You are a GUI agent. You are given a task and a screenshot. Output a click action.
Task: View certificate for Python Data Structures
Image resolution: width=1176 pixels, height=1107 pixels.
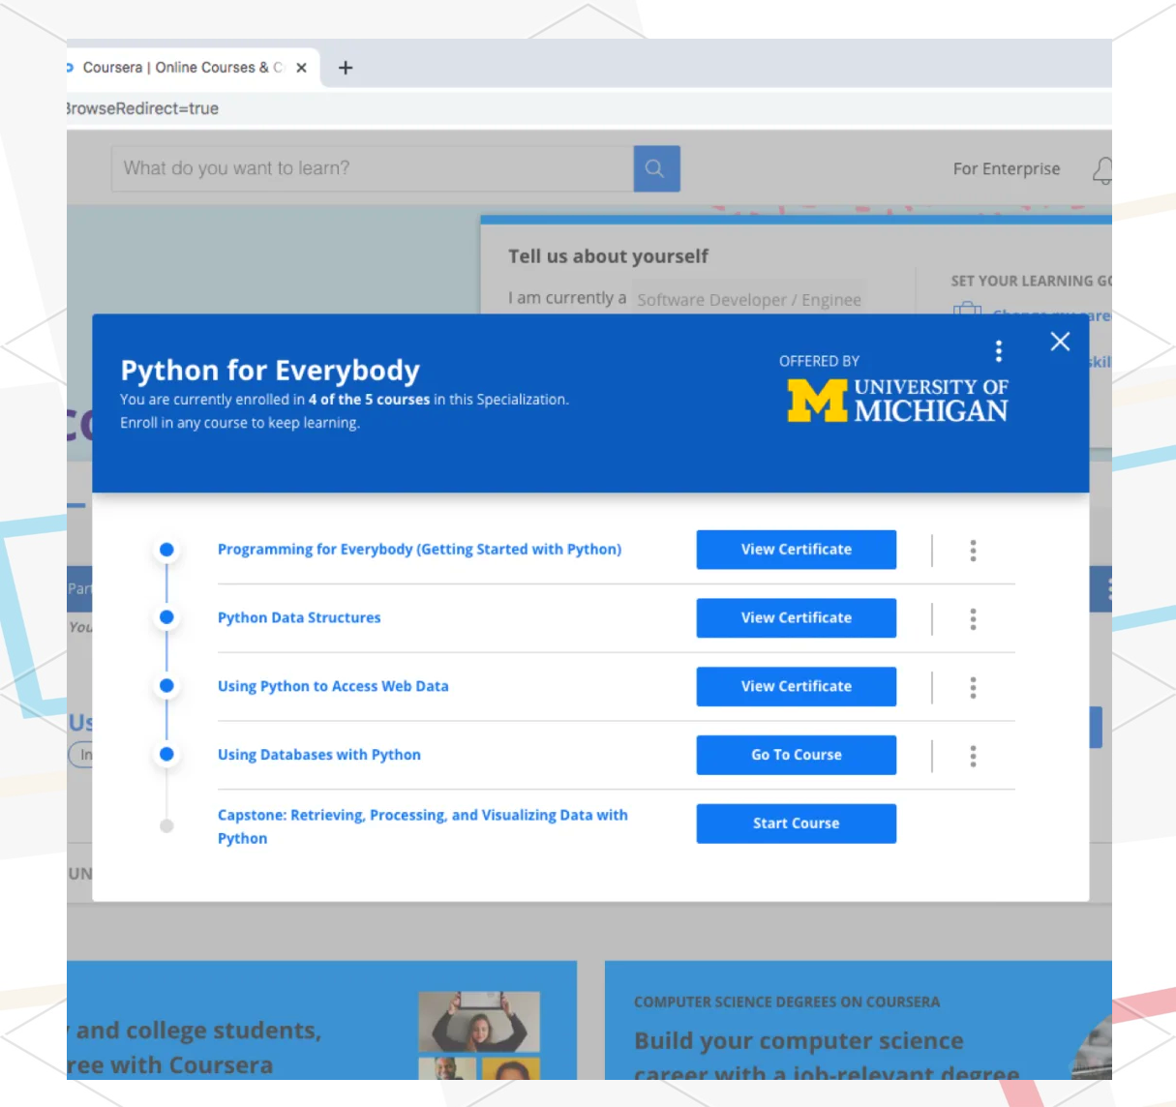coord(796,618)
